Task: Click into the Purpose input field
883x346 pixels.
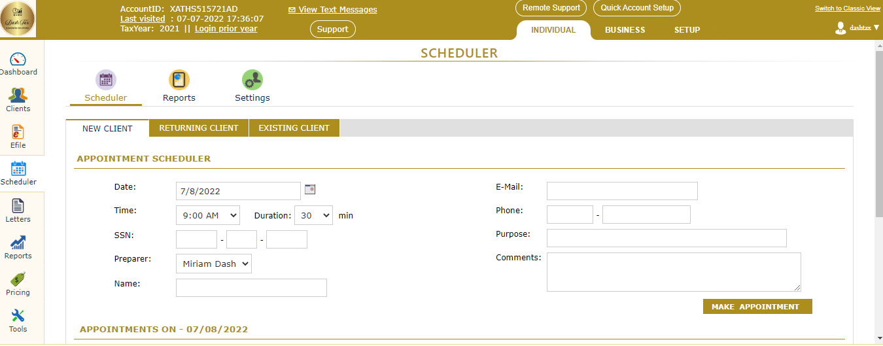Action: coord(666,238)
